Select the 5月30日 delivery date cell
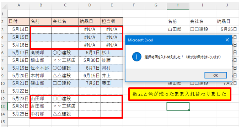This screenshot has height=130, width=241. 90,60
